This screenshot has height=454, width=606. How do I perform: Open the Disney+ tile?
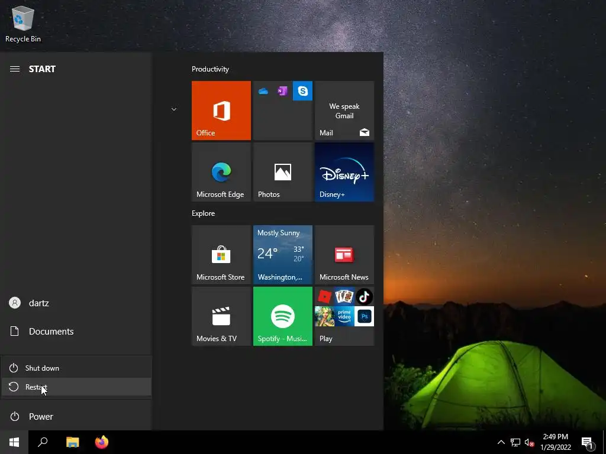click(x=344, y=172)
